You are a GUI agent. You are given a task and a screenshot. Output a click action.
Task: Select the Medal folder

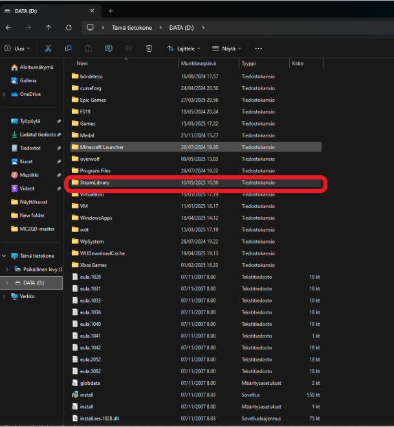click(196, 135)
